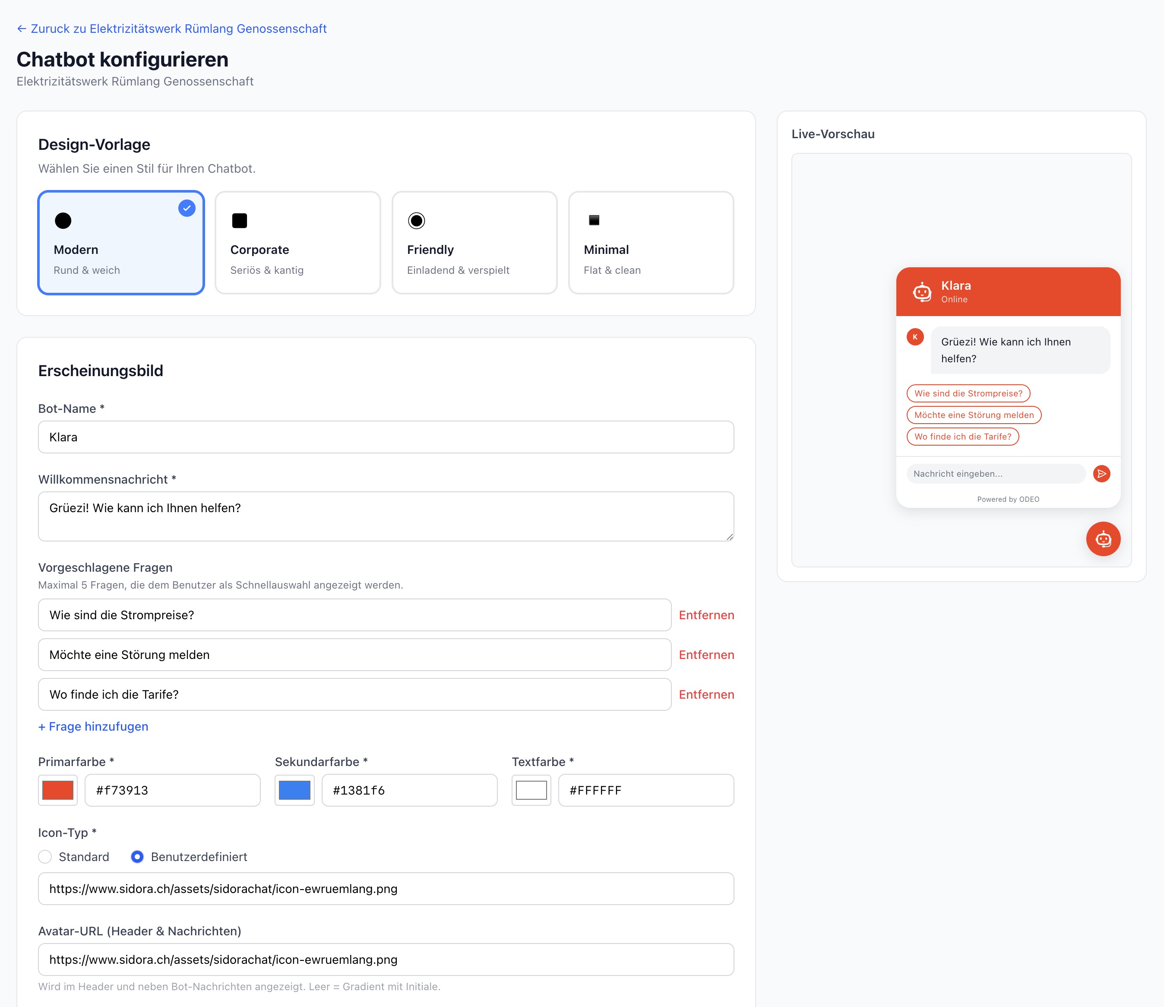Select the Benutzerdefiniert radio button
The image size is (1164, 1007).
click(x=137, y=856)
